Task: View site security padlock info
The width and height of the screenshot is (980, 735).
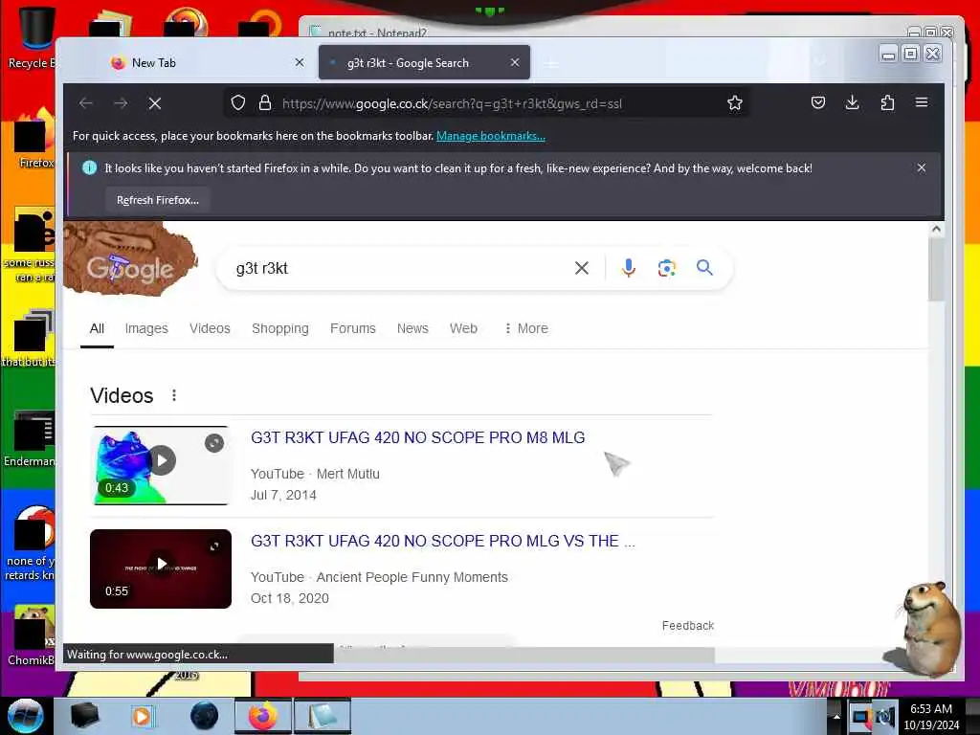Action: [x=265, y=103]
